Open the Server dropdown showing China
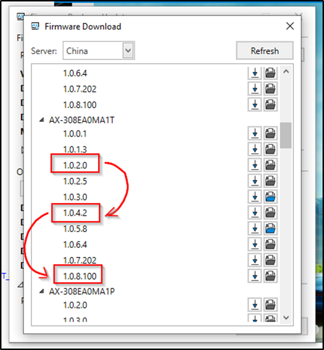The image size is (324, 350). (128, 51)
